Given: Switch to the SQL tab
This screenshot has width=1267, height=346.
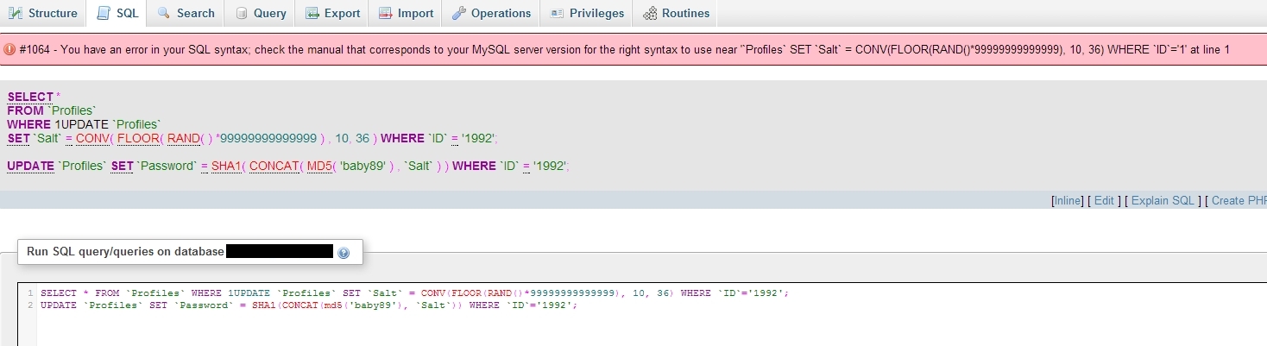Looking at the screenshot, I should (x=117, y=13).
